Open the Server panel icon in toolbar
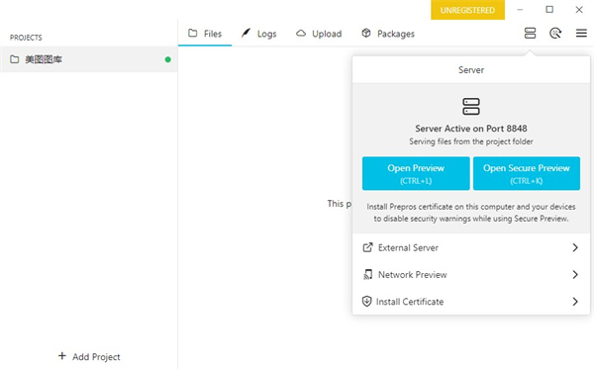594x370 pixels. (530, 34)
